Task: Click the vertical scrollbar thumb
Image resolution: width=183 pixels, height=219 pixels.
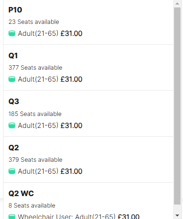Action: coord(177,106)
